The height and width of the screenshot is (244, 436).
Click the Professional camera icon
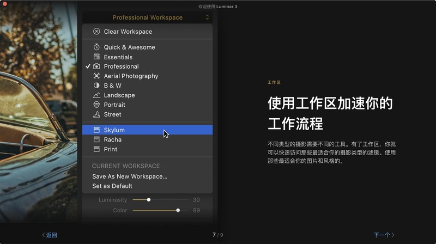tap(96, 66)
